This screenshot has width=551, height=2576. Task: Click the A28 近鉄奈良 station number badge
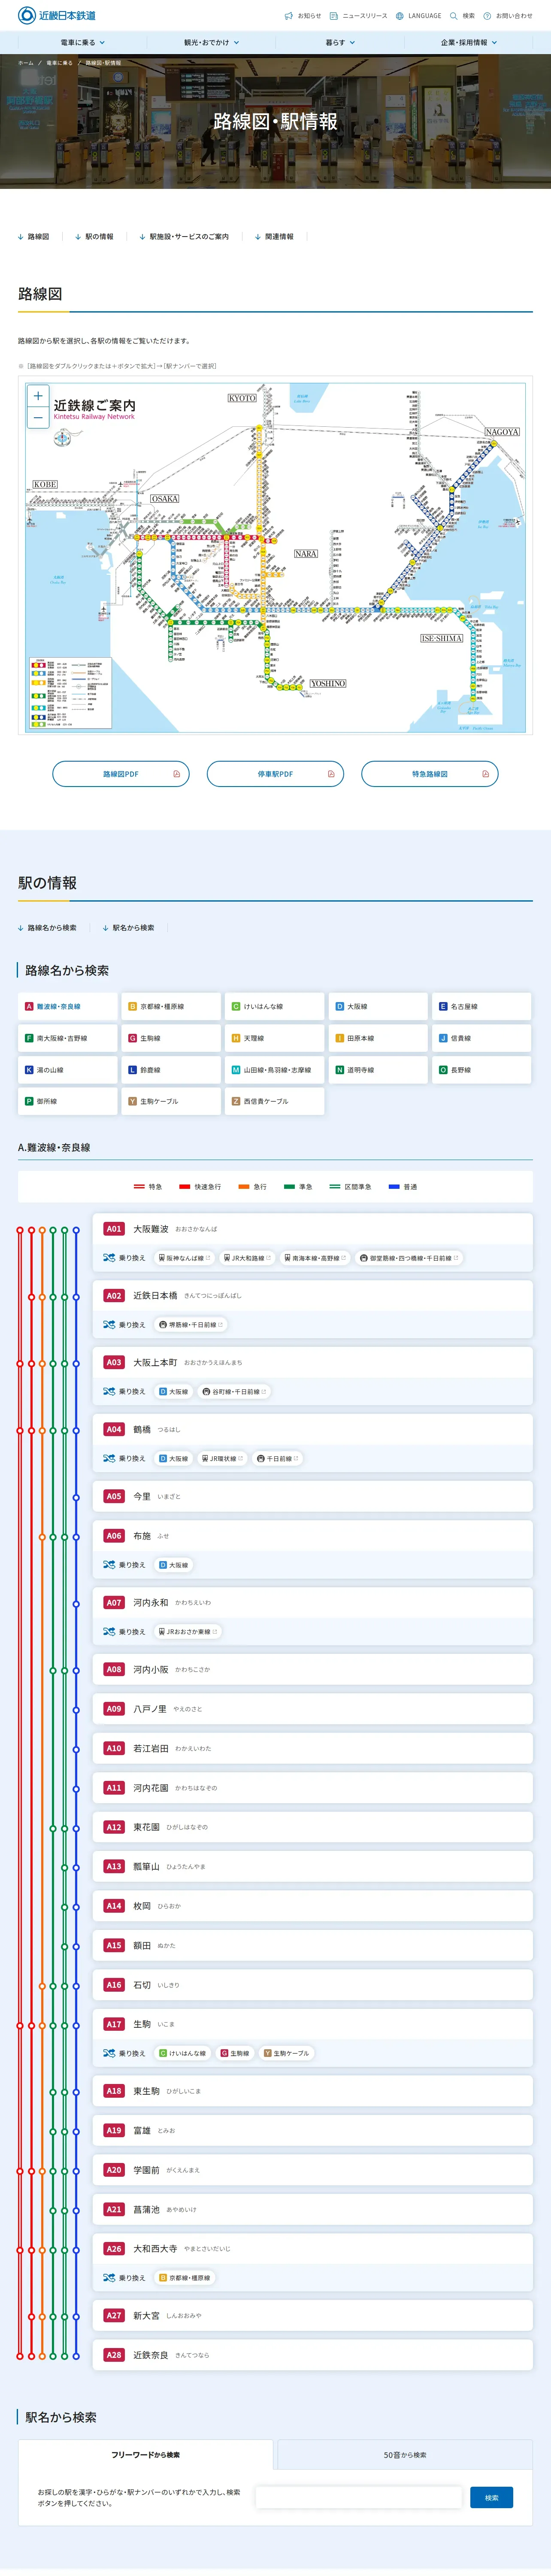[114, 2355]
